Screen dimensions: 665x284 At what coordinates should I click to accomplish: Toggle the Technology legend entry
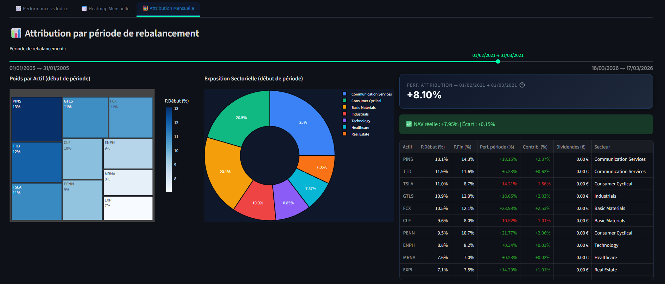point(360,121)
